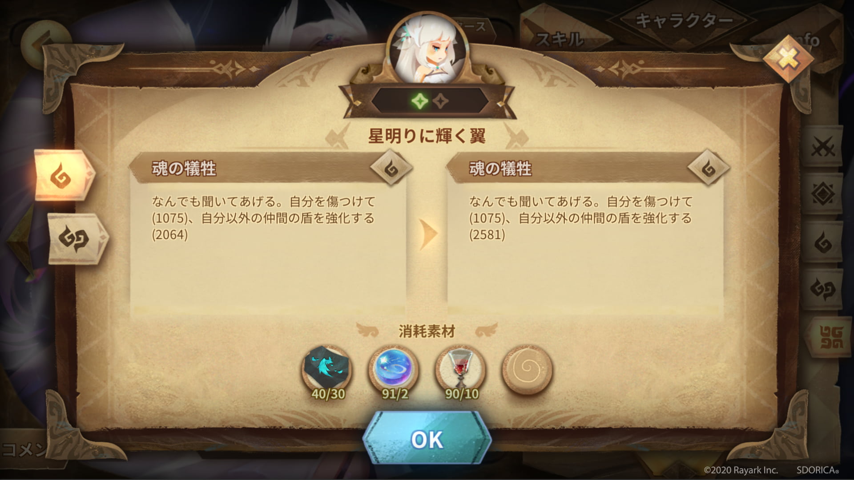Select the double-swirl skill tab on the left

77,239
